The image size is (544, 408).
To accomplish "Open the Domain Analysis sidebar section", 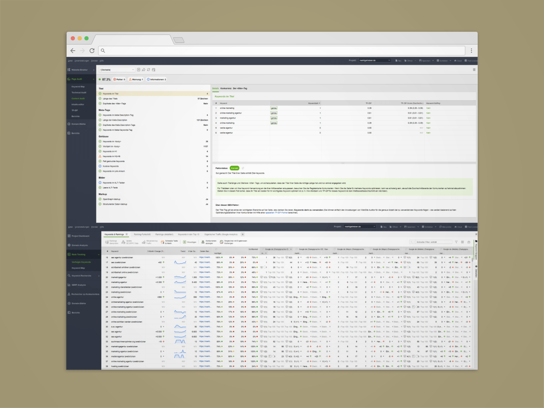I will 79,245.
